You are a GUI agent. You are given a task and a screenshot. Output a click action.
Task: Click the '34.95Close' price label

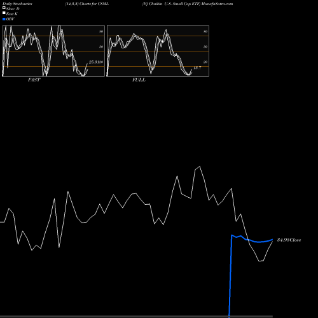[289, 240]
